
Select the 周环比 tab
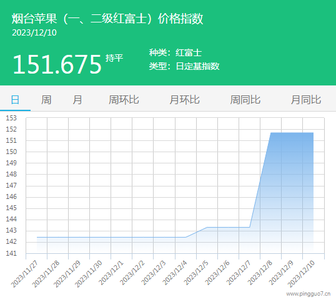click(x=124, y=100)
